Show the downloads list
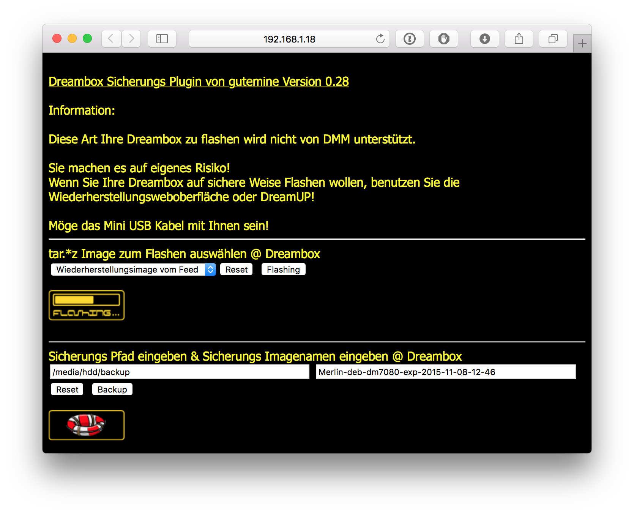634x514 pixels. tap(485, 39)
